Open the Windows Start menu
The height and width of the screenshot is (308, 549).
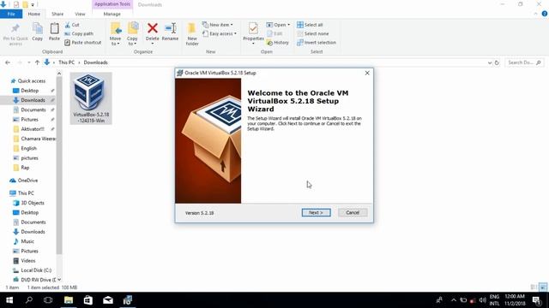pyautogui.click(x=9, y=300)
